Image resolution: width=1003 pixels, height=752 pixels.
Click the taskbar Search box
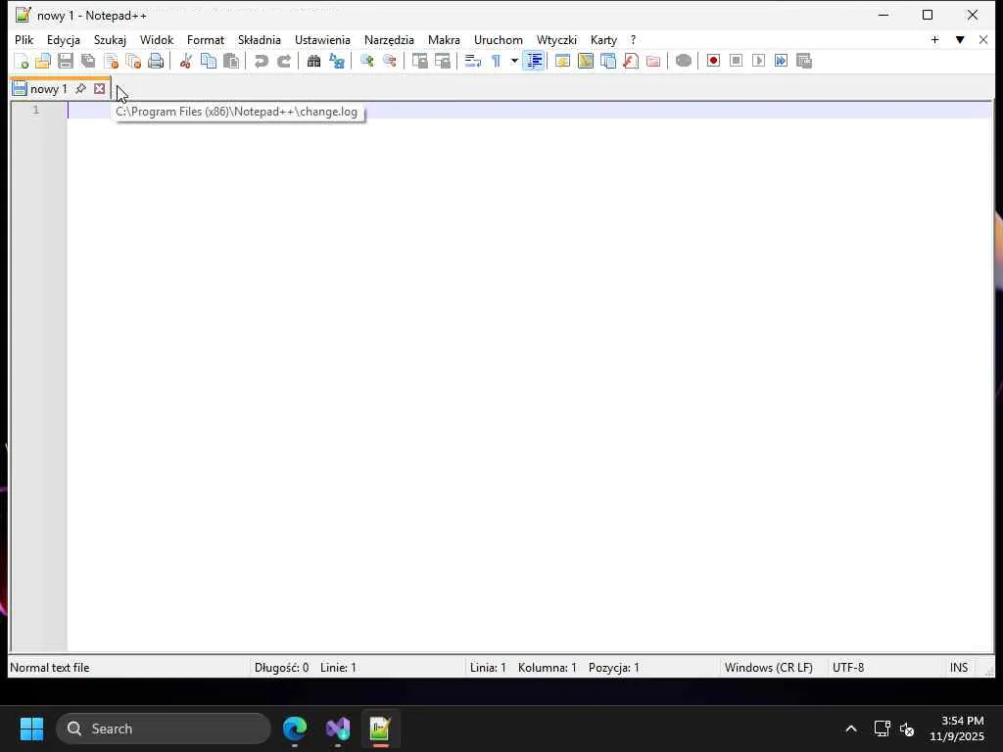(164, 728)
